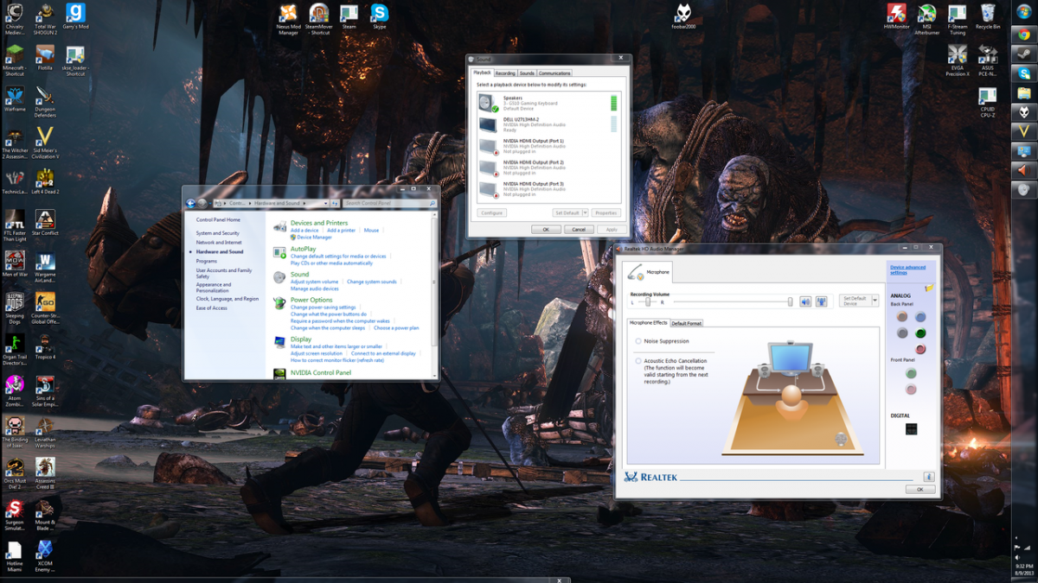Open the Sounds tab in Sound dialog

(527, 73)
